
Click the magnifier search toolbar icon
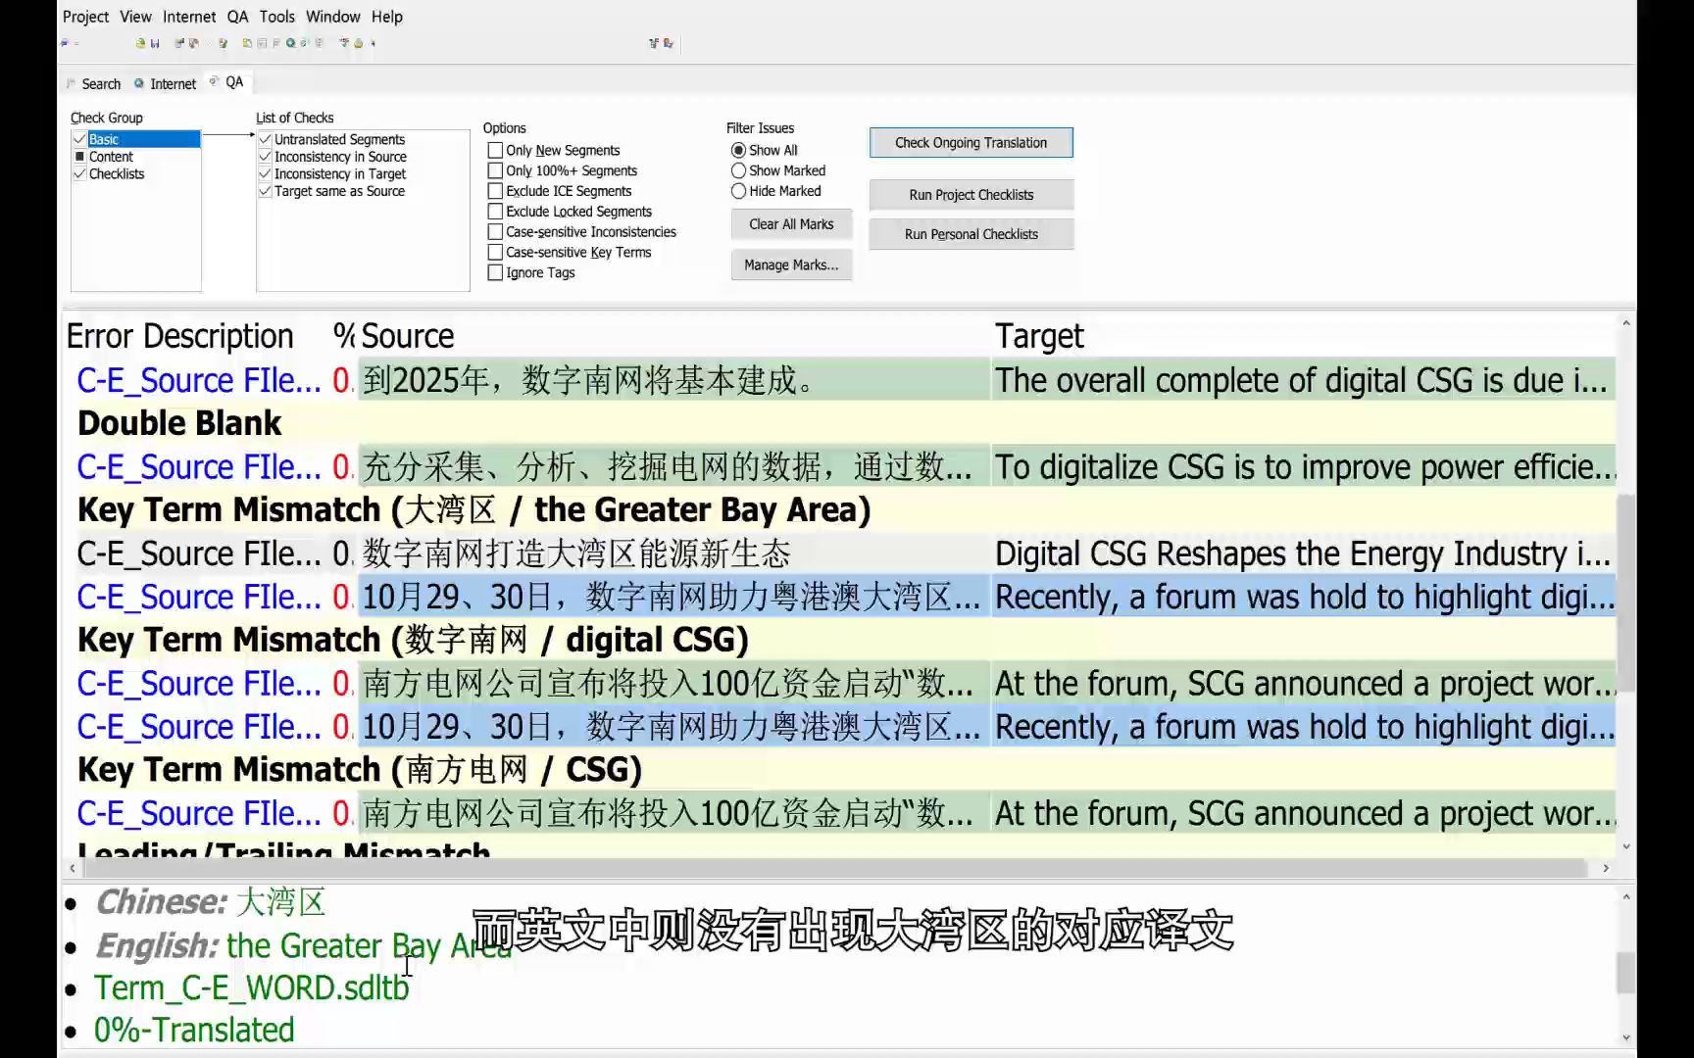290,43
